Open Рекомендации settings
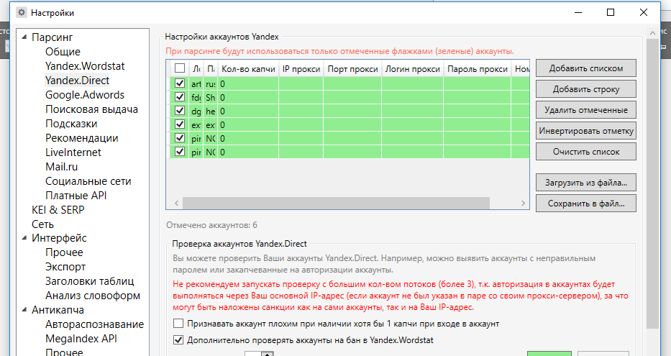 point(82,138)
